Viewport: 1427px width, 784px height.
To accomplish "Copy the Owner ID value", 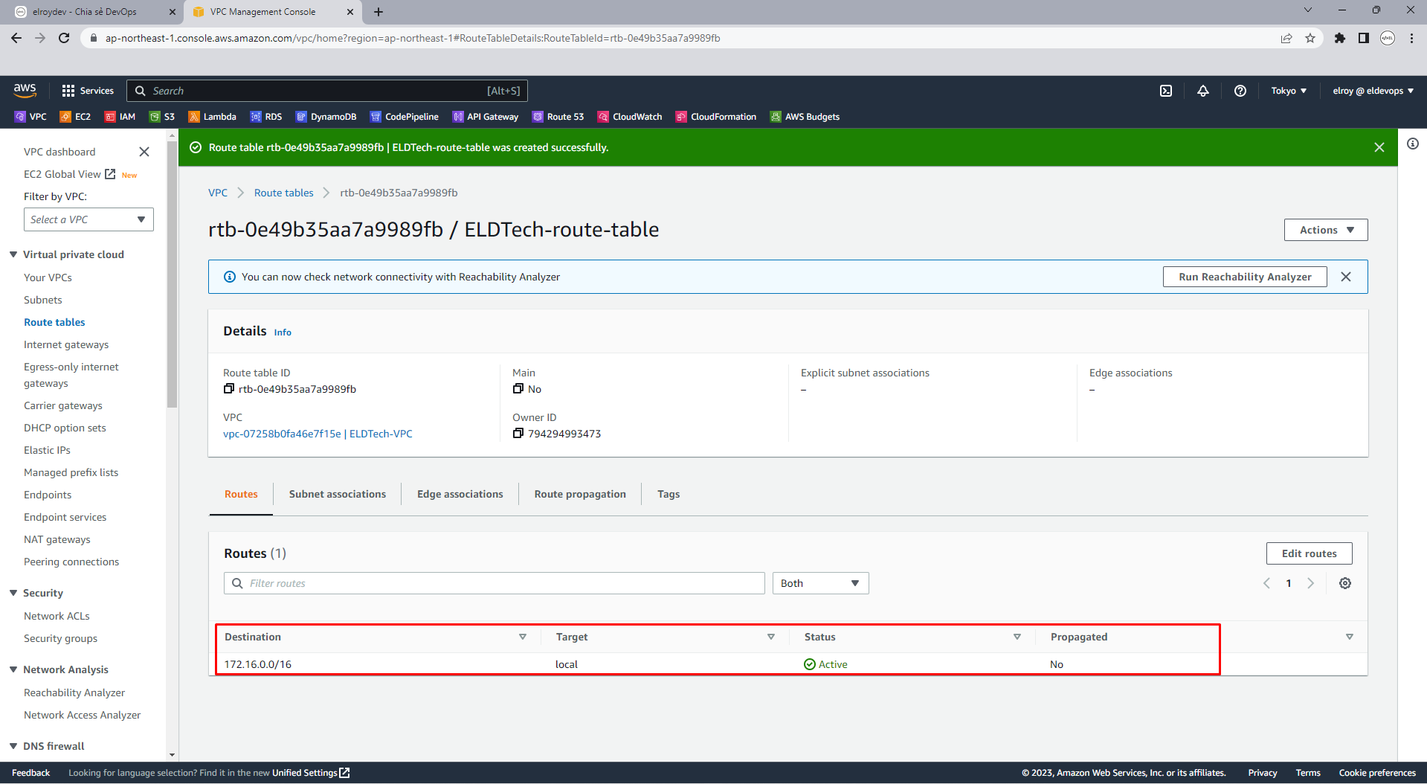I will [518, 433].
